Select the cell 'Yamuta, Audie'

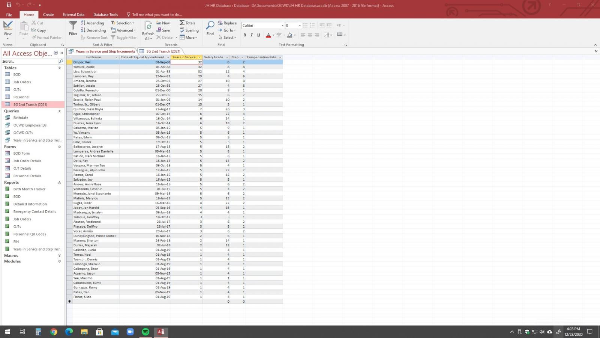[x=96, y=67]
